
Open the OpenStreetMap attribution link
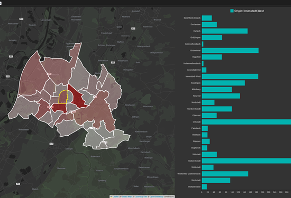(x=157, y=196)
